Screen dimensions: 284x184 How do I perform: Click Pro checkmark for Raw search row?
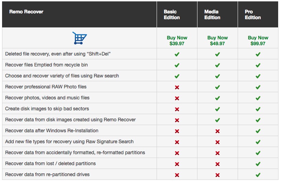click(258, 76)
